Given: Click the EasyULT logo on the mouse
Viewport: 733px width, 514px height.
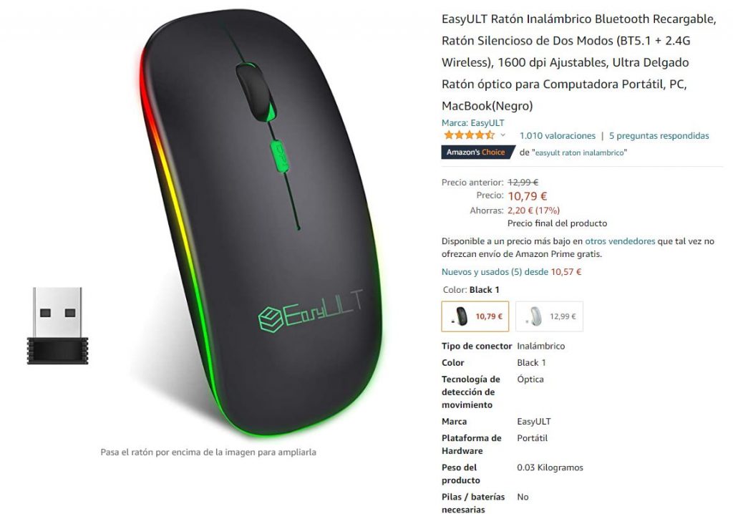Looking at the screenshot, I should pyautogui.click(x=311, y=311).
